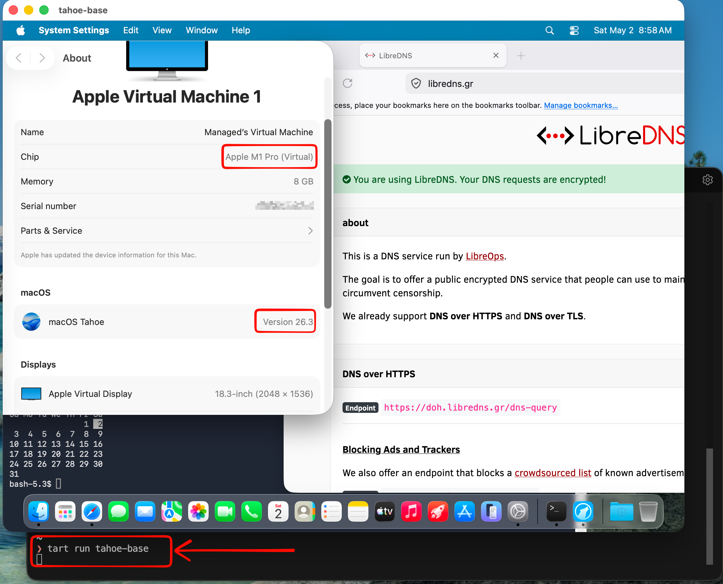The width and height of the screenshot is (723, 584).
Task: Open Notes from the Dock
Action: pyautogui.click(x=358, y=512)
